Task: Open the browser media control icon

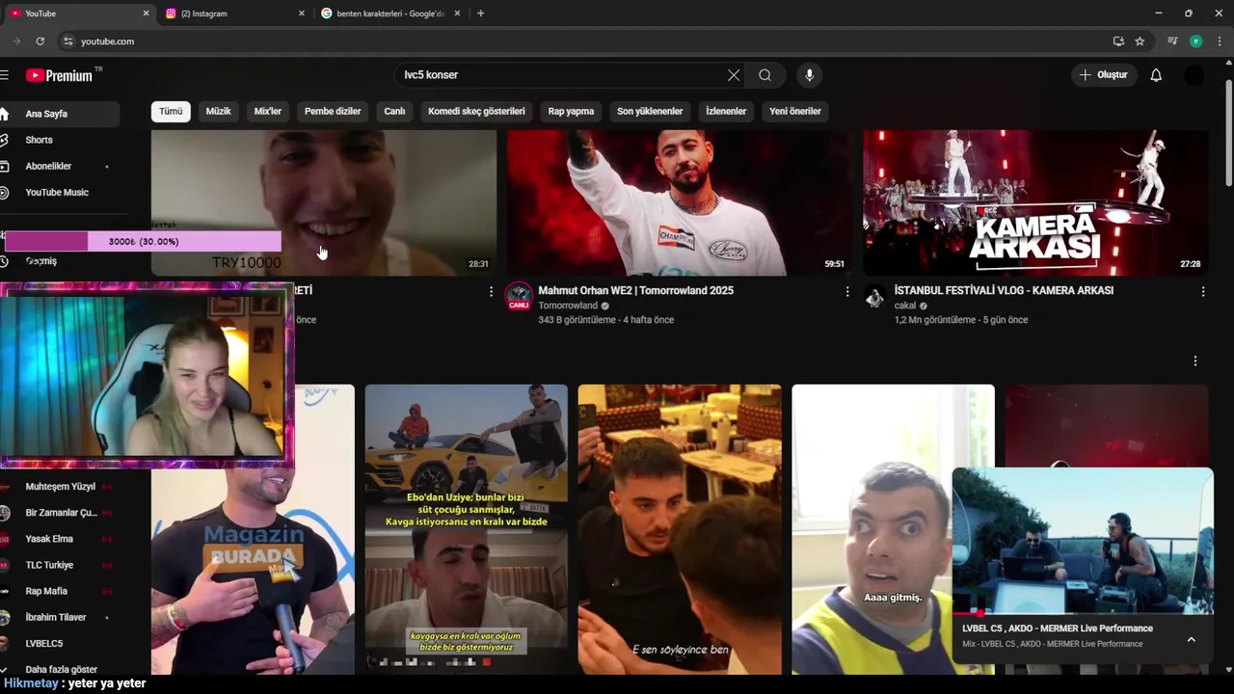Action: pyautogui.click(x=1172, y=41)
